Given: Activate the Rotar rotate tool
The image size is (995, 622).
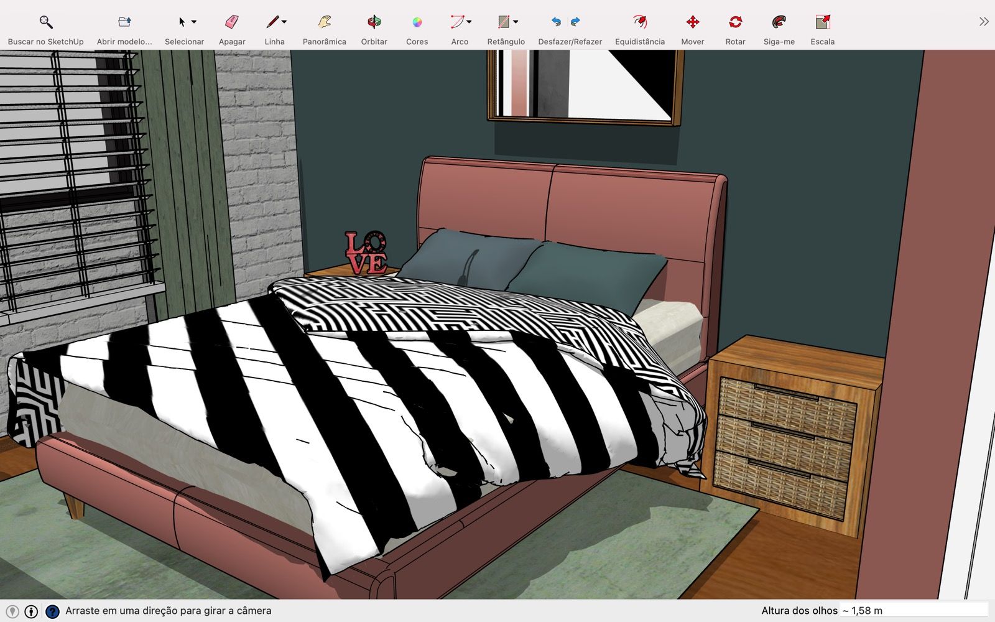Looking at the screenshot, I should click(735, 22).
